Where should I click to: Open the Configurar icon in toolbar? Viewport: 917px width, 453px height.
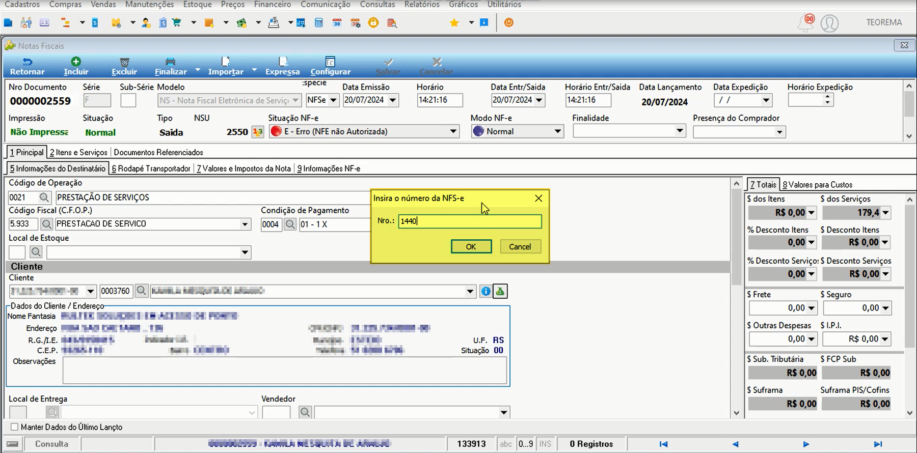click(x=330, y=62)
